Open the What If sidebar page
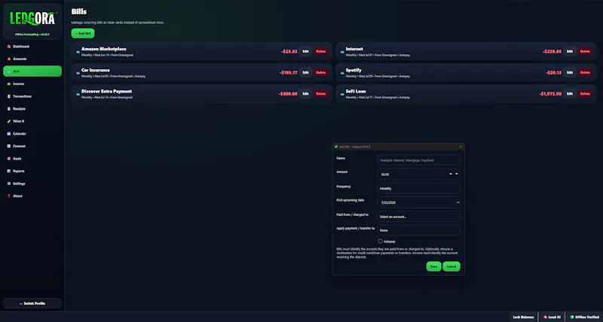This screenshot has width=603, height=322. 32,121
